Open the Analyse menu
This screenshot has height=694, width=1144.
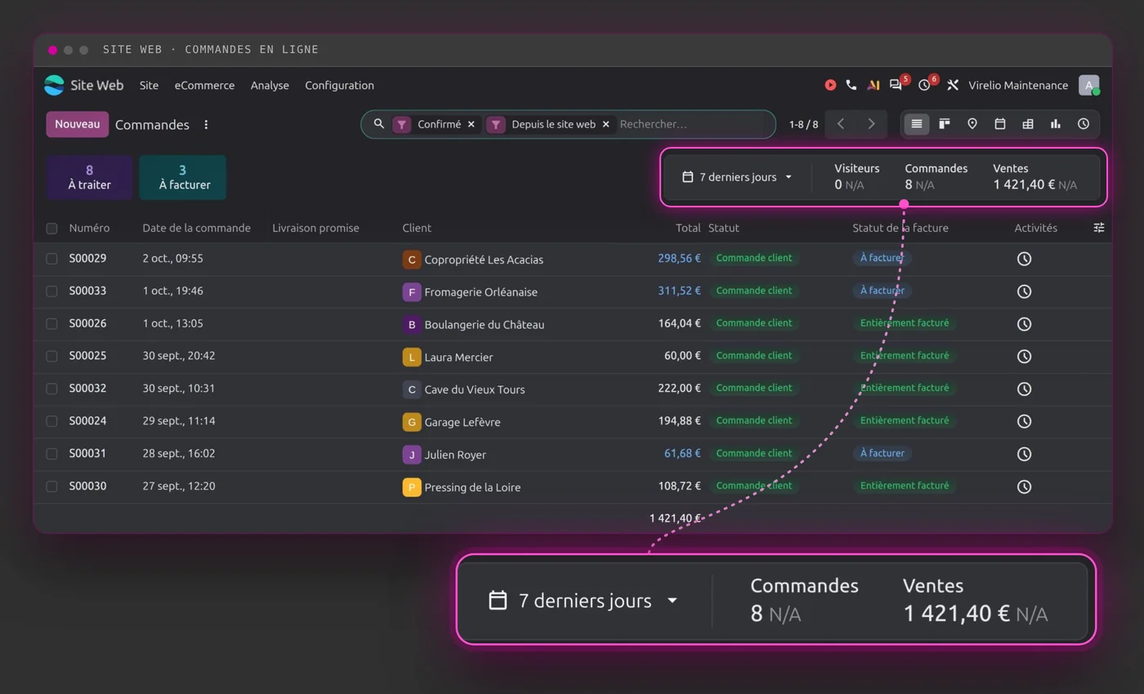pos(270,85)
